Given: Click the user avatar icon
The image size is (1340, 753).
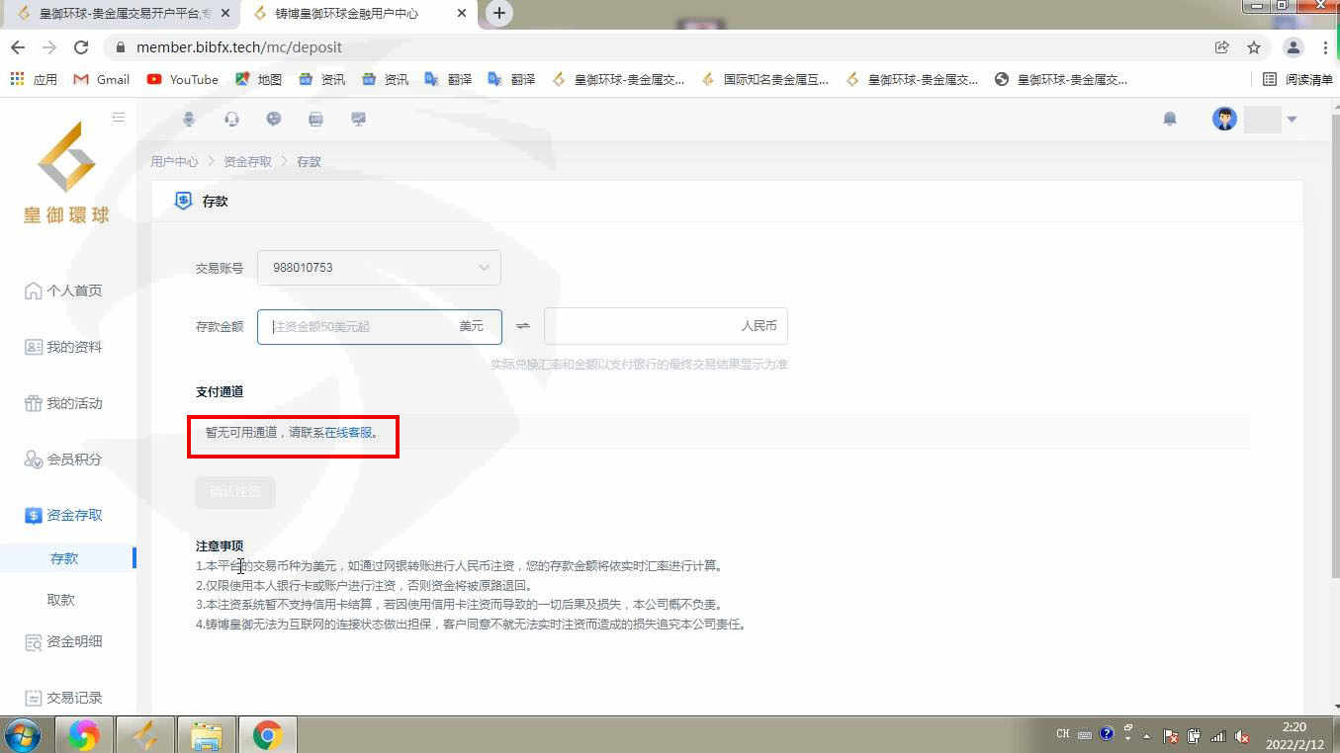Looking at the screenshot, I should click(1224, 120).
